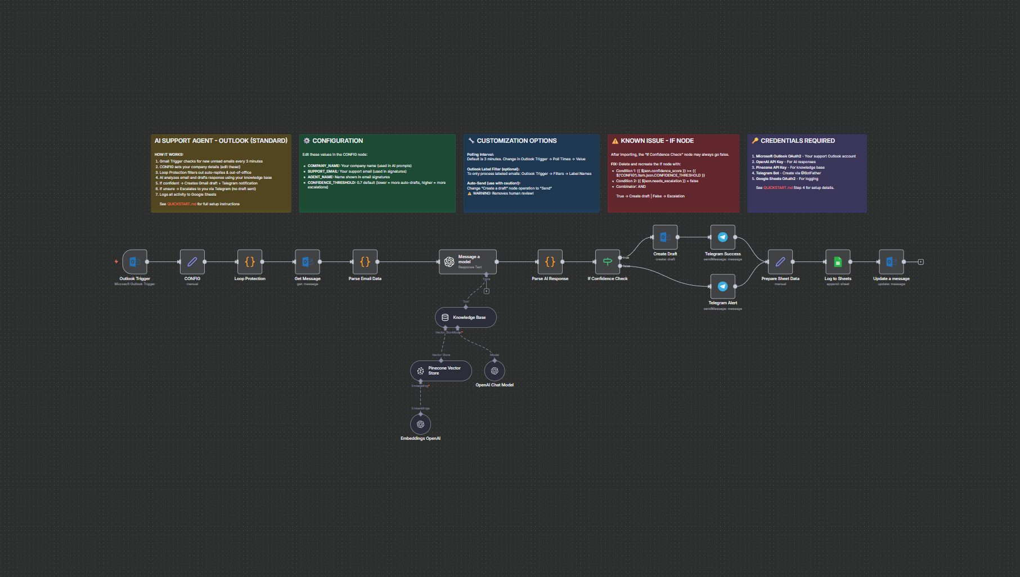Open the Telegram Alert node icon

[x=722, y=286]
